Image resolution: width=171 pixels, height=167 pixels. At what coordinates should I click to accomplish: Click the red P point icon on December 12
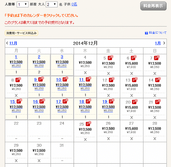tap(112, 80)
